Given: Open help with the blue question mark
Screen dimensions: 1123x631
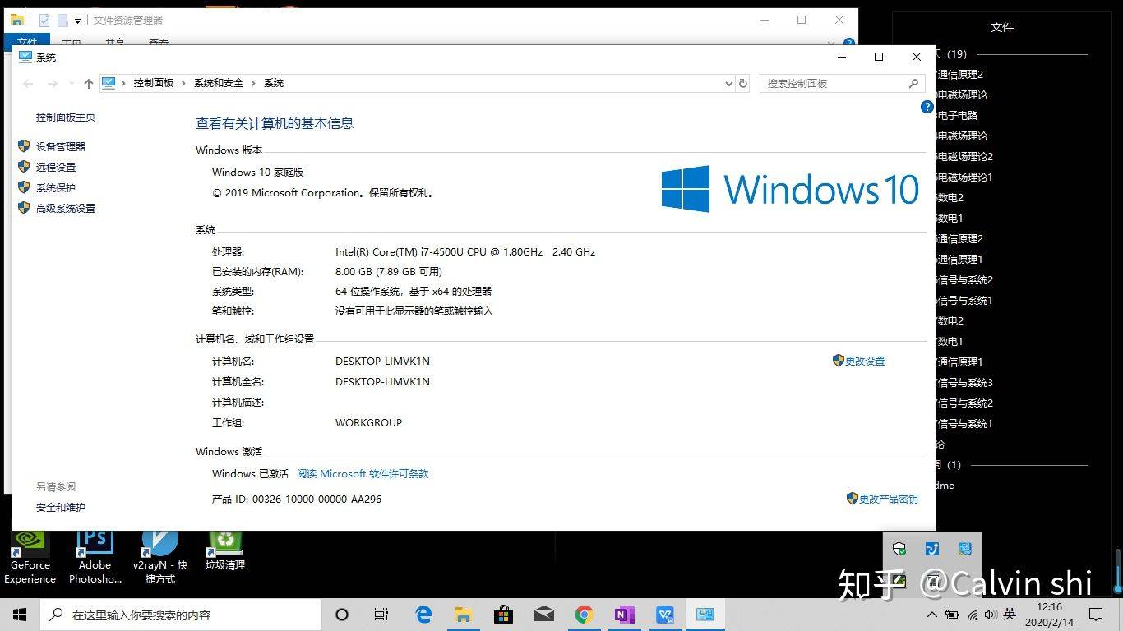Looking at the screenshot, I should tap(927, 107).
